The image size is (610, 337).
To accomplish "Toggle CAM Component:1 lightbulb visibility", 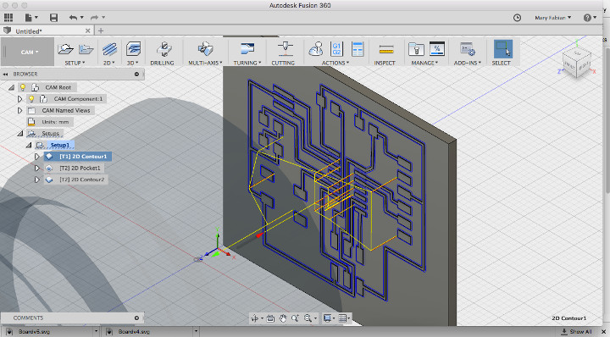I will click(31, 99).
